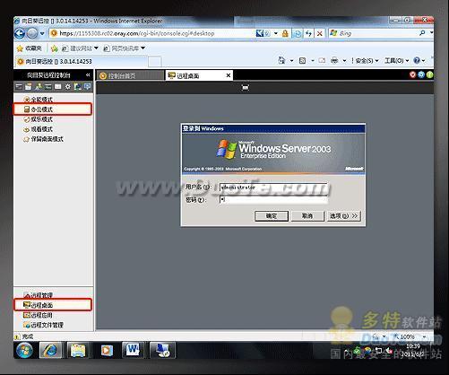
Task: Click the RSS feeds icon in command bar
Action: 302,61
